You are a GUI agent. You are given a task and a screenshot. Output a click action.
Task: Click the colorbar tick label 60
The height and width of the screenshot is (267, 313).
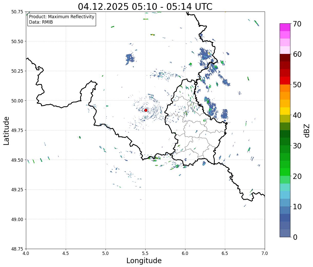coord(297,54)
